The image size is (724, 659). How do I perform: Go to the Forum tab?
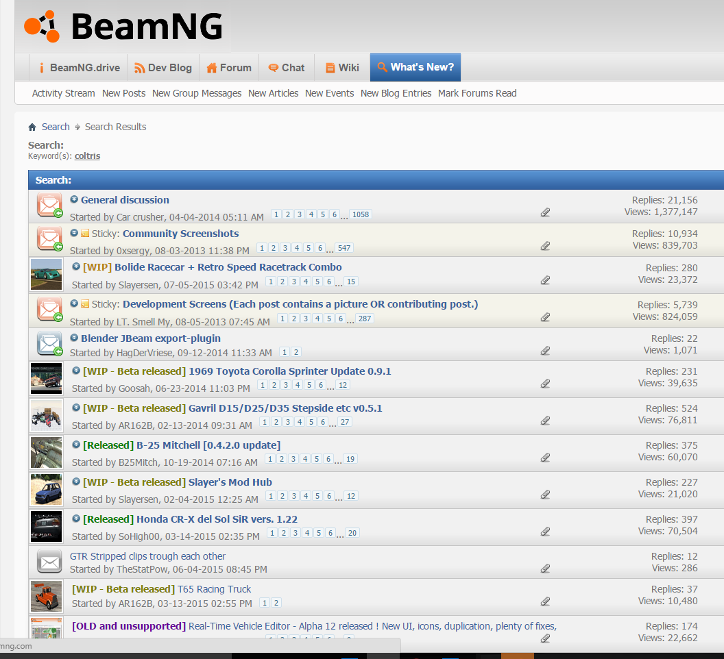point(229,68)
